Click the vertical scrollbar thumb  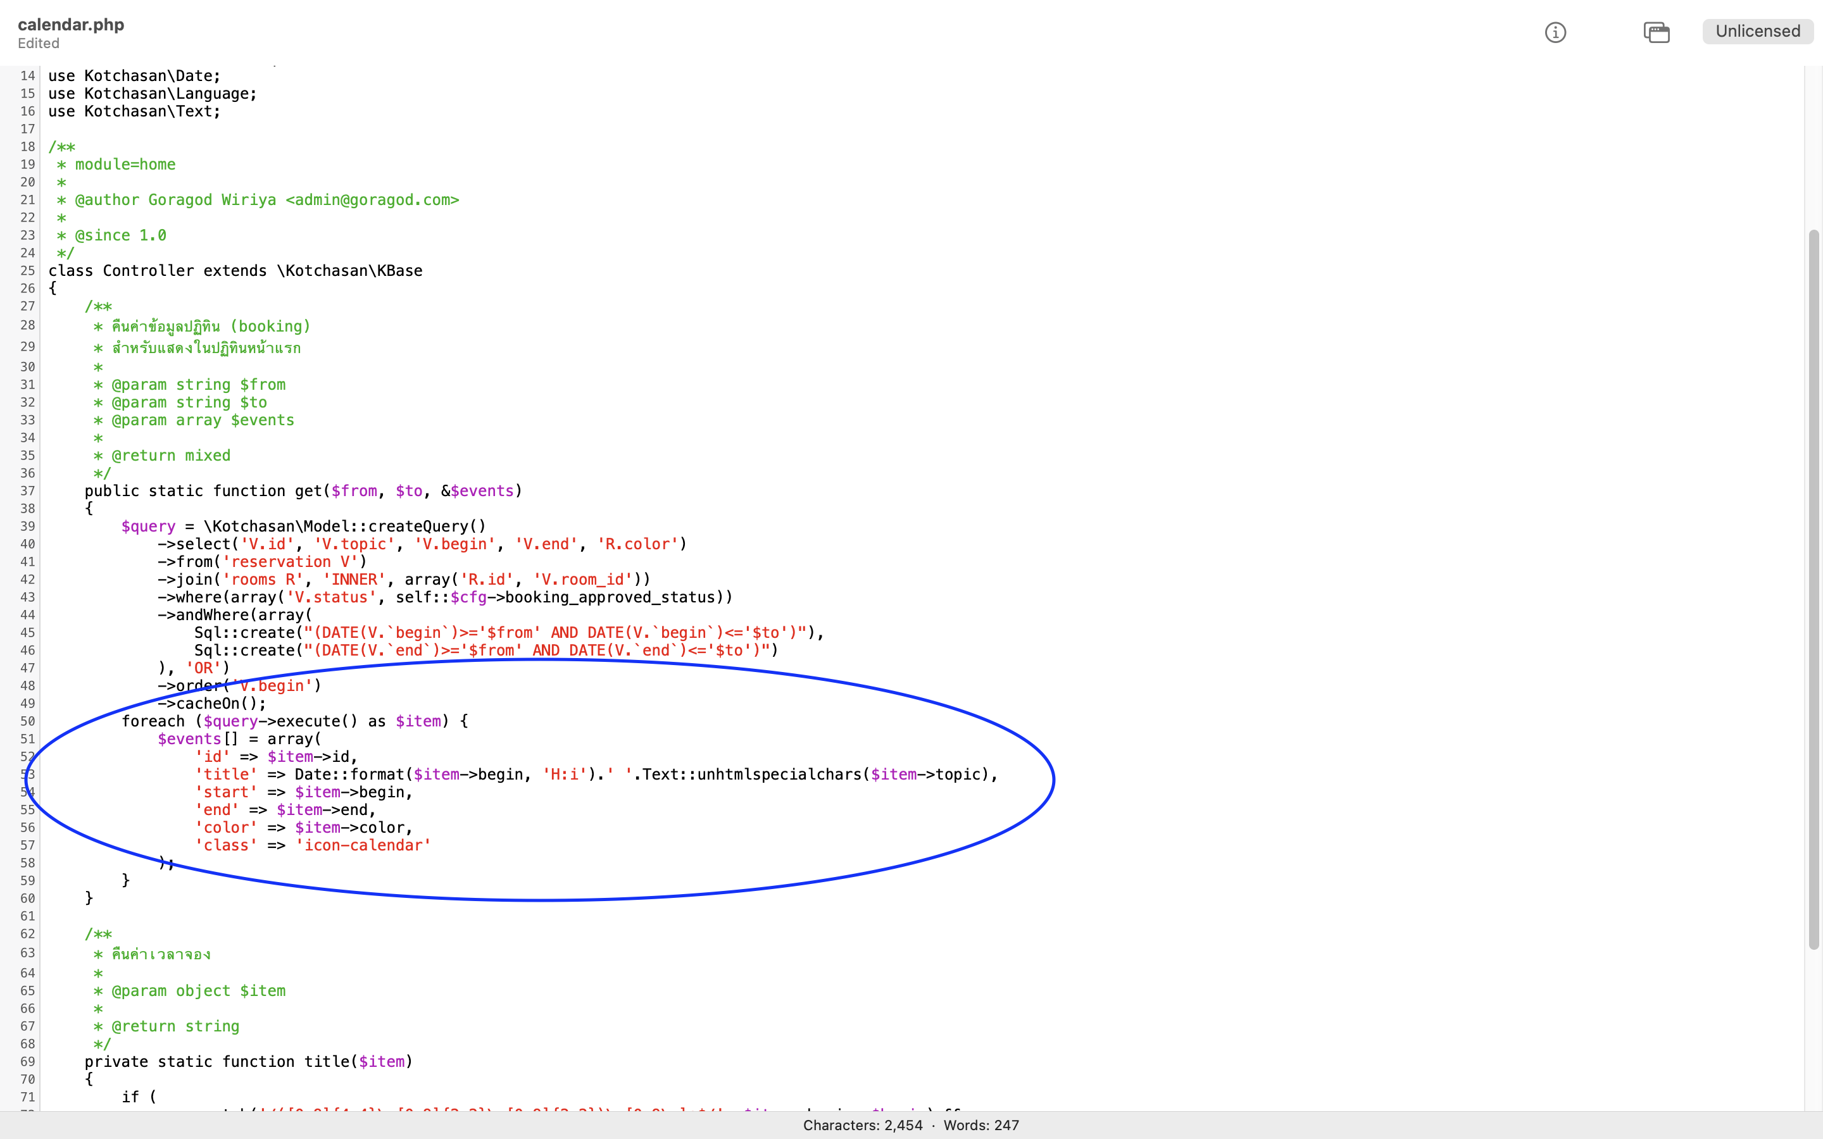(1814, 588)
